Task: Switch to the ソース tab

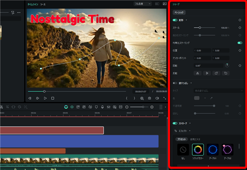Action: point(43,4)
